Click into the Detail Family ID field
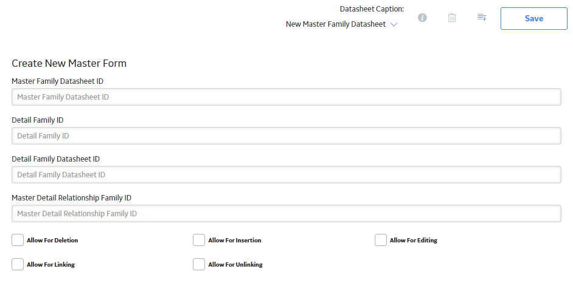The image size is (573, 294). (x=286, y=135)
